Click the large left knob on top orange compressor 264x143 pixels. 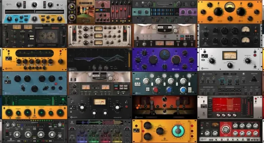[x=218, y=12]
